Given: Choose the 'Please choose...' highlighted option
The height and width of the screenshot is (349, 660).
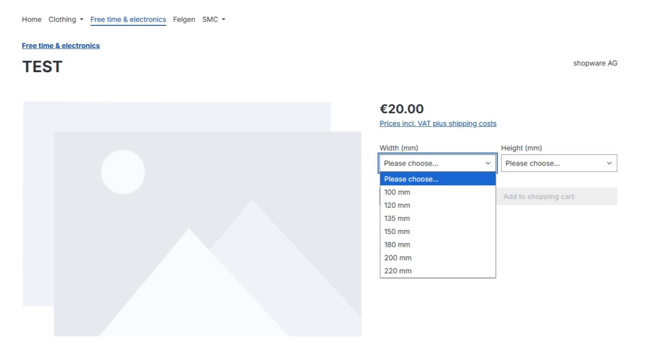Looking at the screenshot, I should click(438, 179).
